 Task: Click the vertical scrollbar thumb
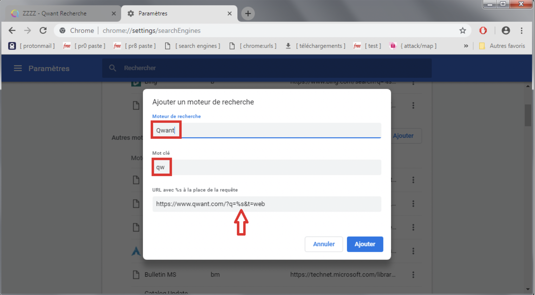(x=528, y=115)
